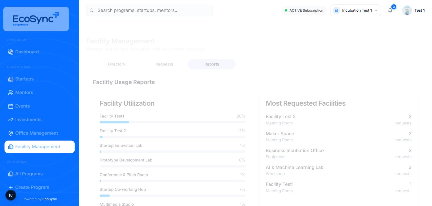Go to Dashboard in sidebar
This screenshot has width=432, height=206.
[x=40, y=52]
